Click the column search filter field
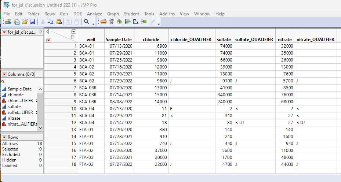 22,82
